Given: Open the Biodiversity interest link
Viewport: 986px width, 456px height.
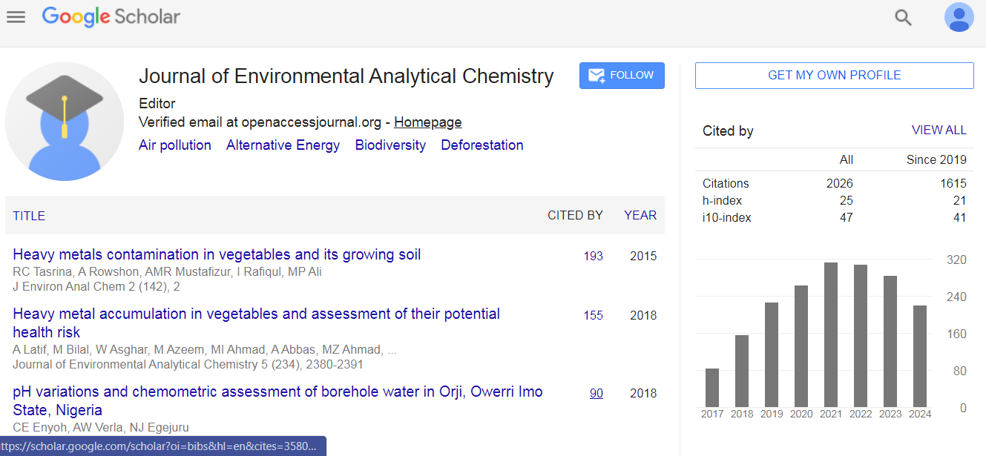Looking at the screenshot, I should pos(390,145).
